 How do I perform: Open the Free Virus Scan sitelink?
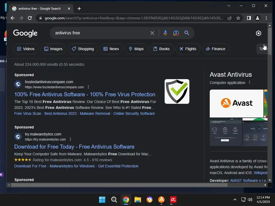pos(28,113)
